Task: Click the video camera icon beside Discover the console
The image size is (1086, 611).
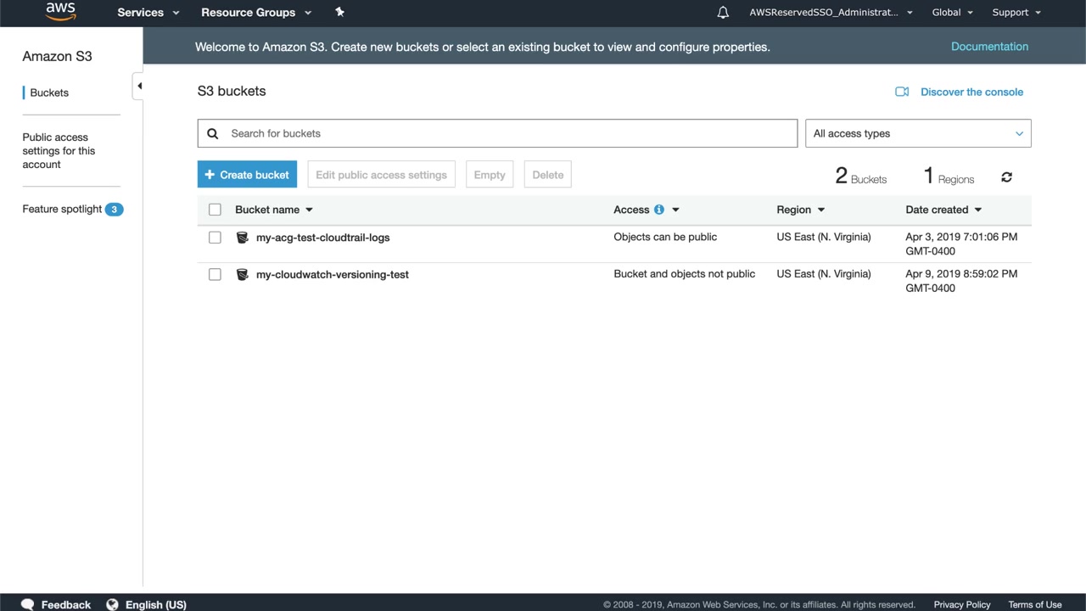Action: (x=902, y=92)
